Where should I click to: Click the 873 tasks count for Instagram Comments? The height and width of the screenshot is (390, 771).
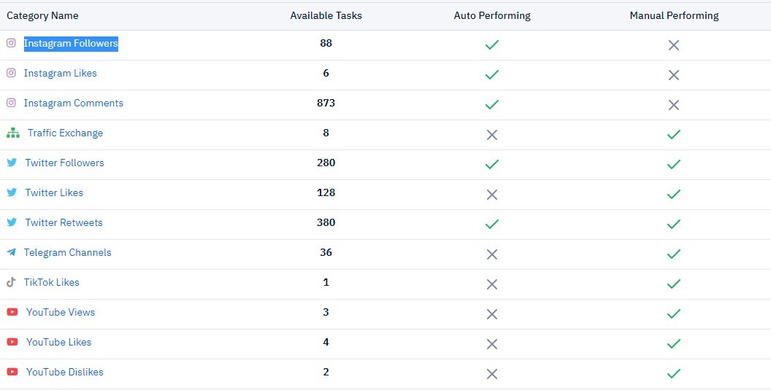pos(326,103)
